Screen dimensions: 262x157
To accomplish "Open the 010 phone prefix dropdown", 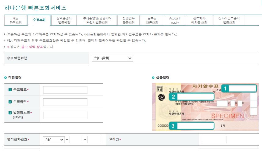I will (54, 140).
